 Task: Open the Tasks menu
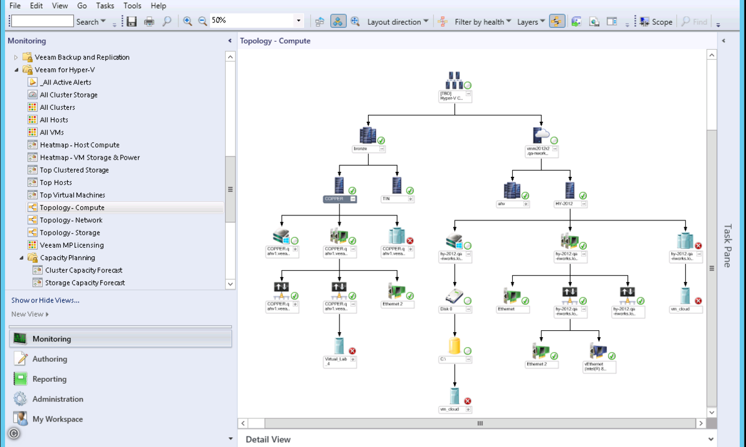point(105,6)
